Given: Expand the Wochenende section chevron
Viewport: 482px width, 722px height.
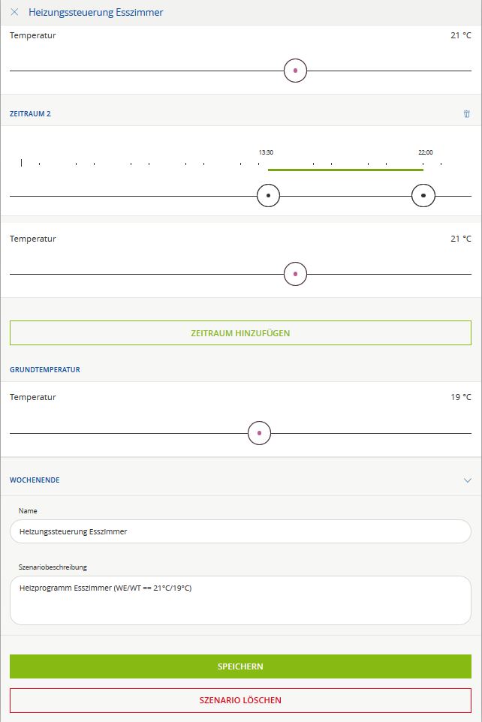Looking at the screenshot, I should (467, 480).
